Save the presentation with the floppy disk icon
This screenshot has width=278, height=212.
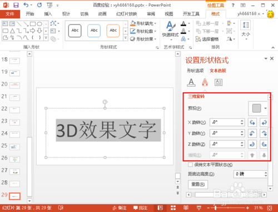tap(16, 5)
